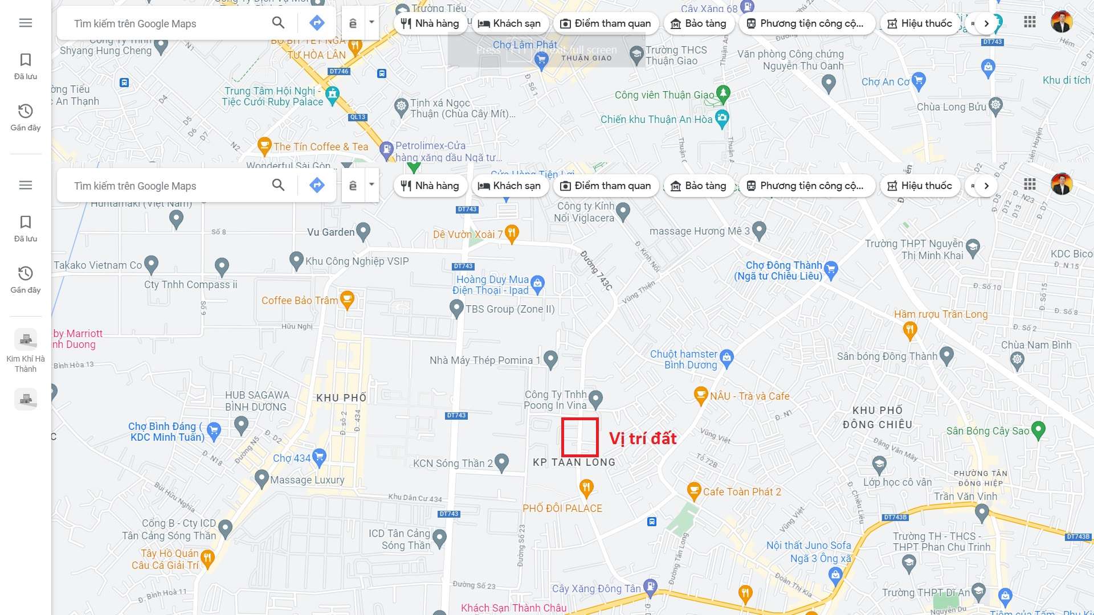Open Kim Khí Hà Thành recent place
Screen dimensions: 1094x615
(x=26, y=351)
